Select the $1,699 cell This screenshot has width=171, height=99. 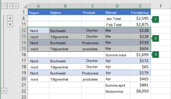click(x=140, y=55)
